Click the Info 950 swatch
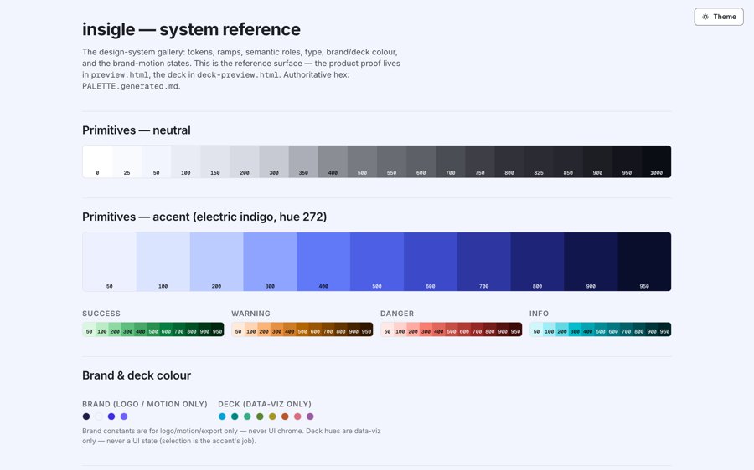The height and width of the screenshot is (470, 754). pos(664,330)
